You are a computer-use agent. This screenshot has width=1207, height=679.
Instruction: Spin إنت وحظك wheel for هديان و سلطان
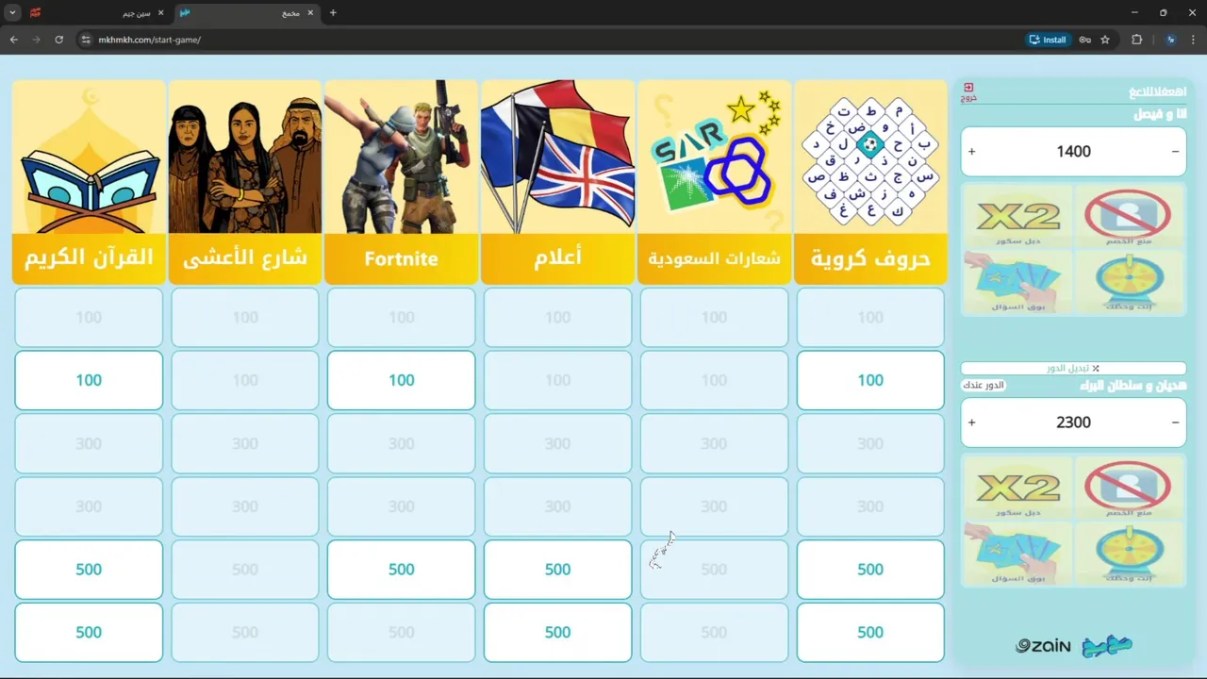coord(1128,553)
